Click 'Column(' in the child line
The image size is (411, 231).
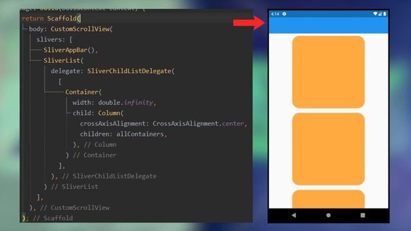(x=110, y=113)
